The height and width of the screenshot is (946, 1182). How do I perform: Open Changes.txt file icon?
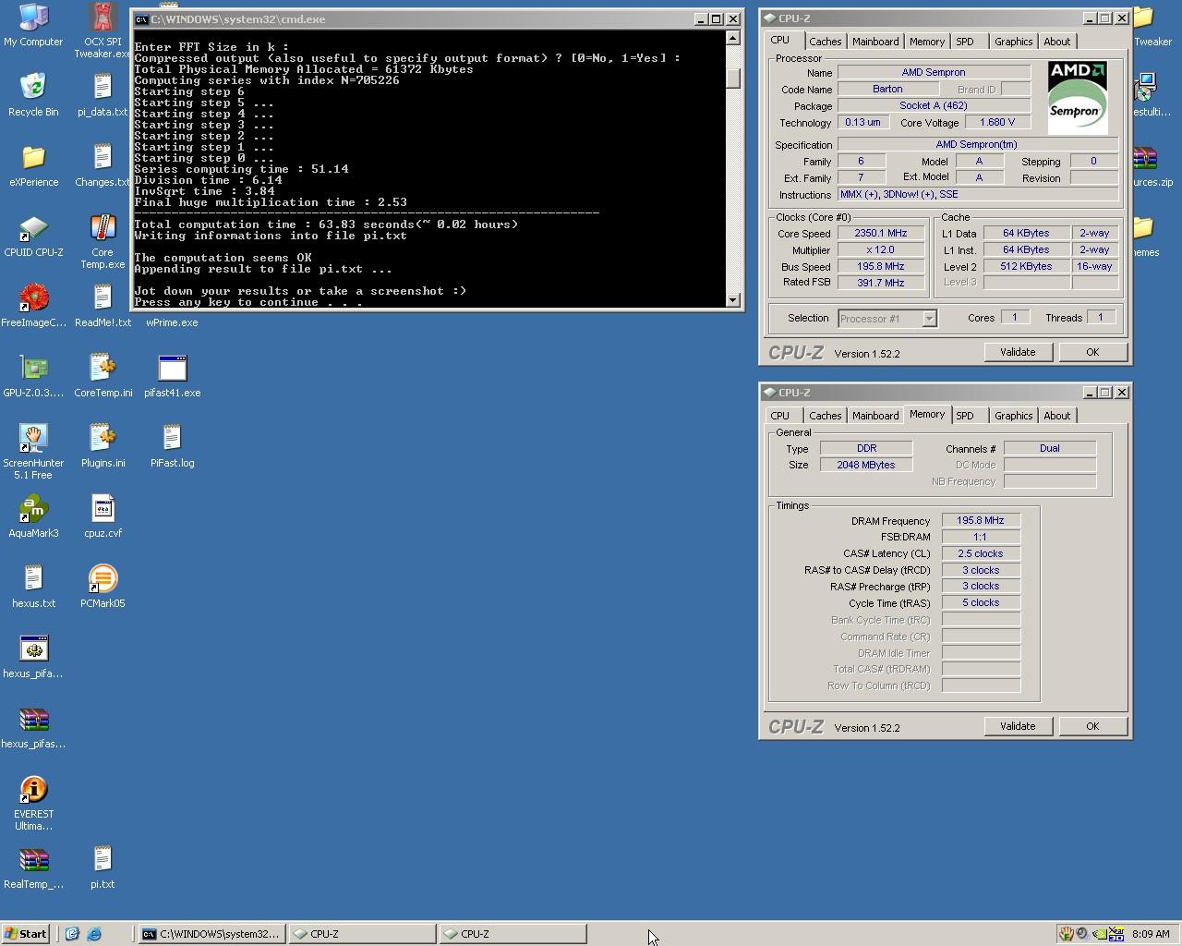tap(103, 164)
